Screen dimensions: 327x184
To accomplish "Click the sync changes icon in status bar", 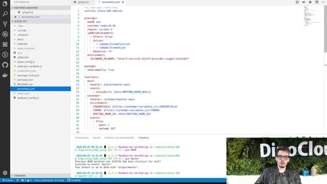I will (17, 180).
